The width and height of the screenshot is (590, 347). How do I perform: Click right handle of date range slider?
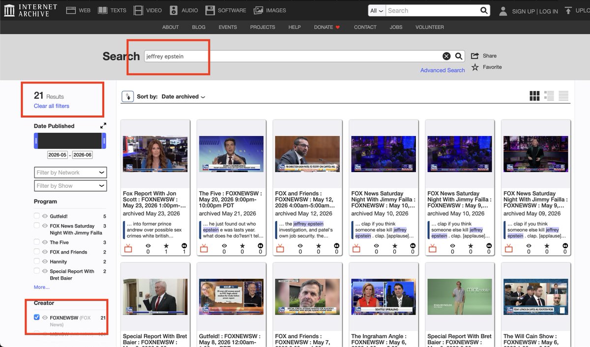[104, 141]
